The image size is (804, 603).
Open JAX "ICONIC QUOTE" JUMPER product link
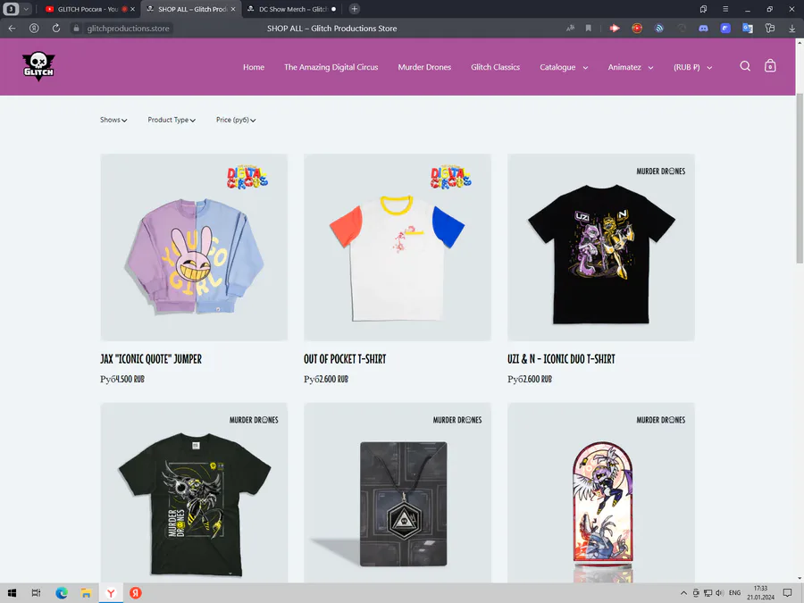coord(151,359)
